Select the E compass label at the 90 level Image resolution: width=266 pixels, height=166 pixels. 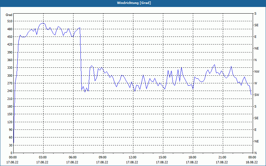pos(255,130)
